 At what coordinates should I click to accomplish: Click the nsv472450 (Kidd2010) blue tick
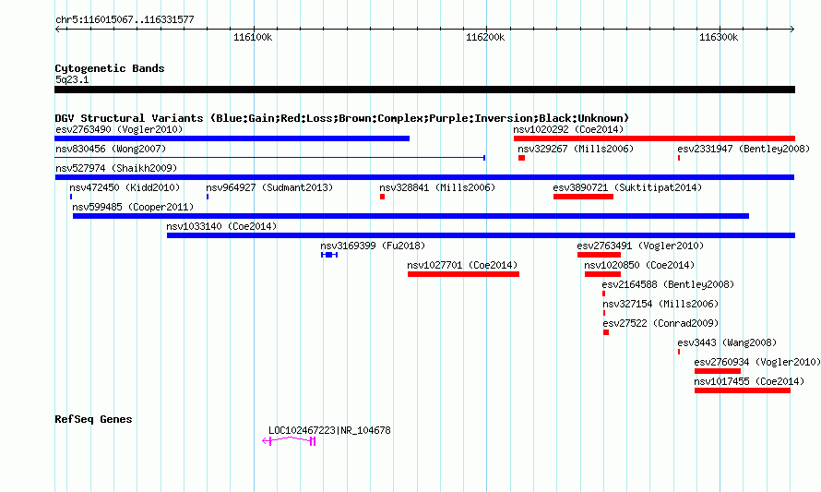tap(71, 197)
